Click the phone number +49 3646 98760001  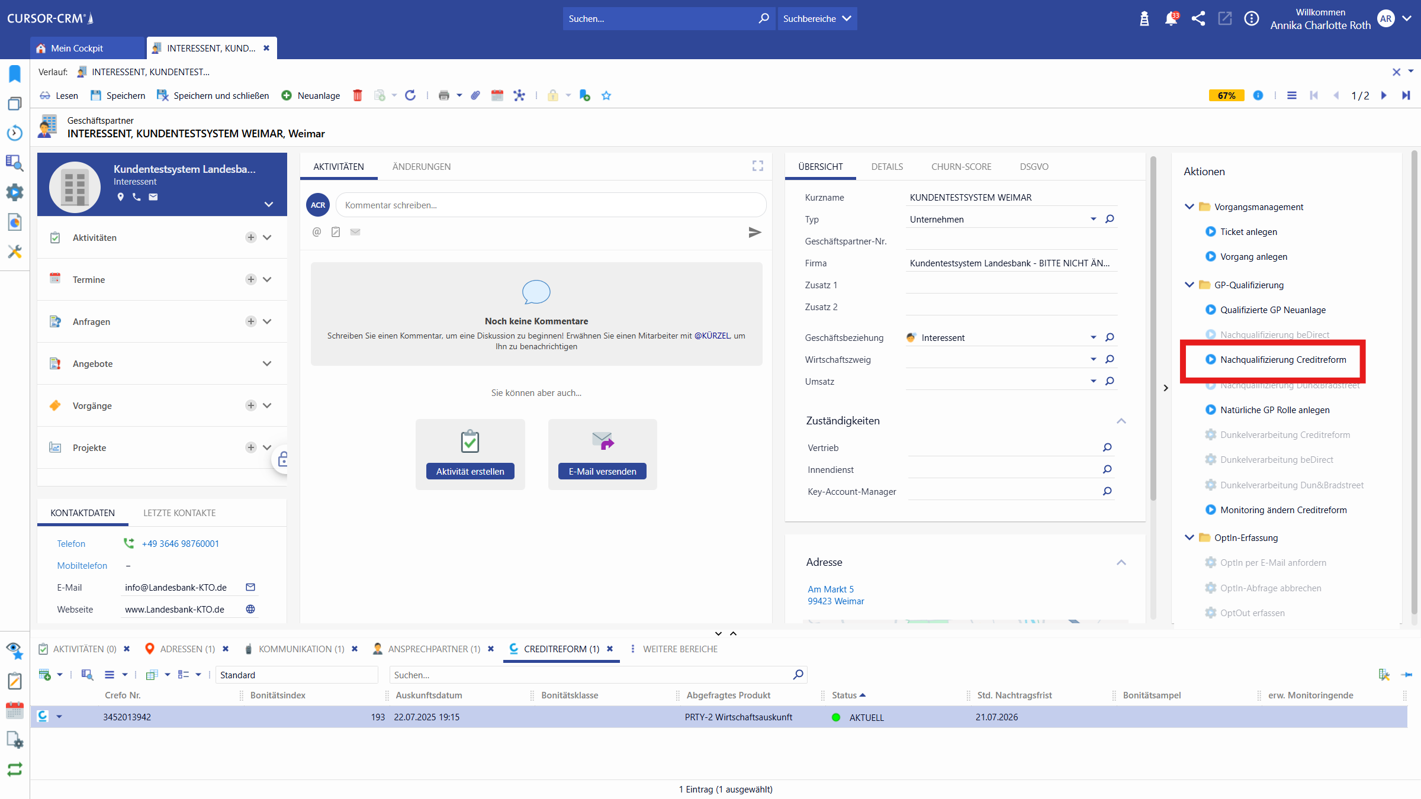click(181, 543)
